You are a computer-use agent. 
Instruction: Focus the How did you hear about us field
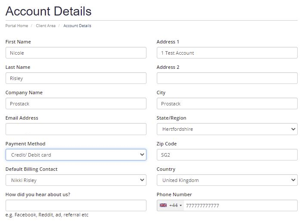76,206
